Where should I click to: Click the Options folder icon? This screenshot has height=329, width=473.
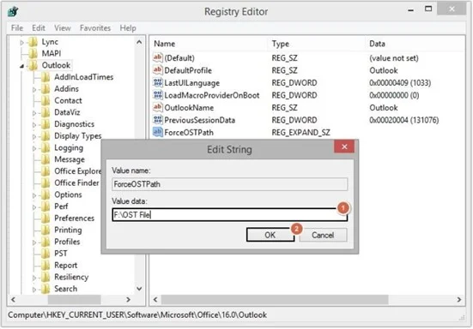point(45,194)
